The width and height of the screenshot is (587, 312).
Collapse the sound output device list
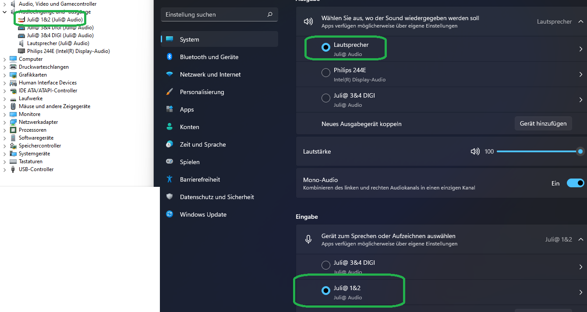point(581,21)
